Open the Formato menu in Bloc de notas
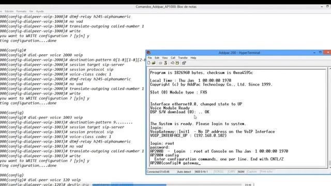 point(21,11)
